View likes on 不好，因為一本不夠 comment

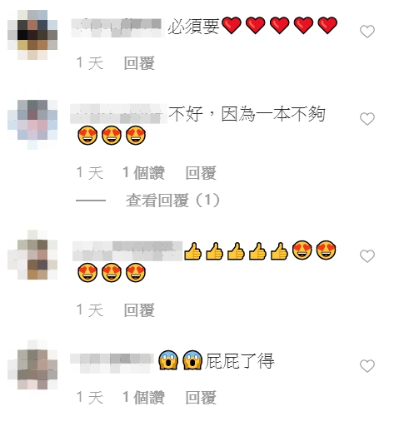143,173
